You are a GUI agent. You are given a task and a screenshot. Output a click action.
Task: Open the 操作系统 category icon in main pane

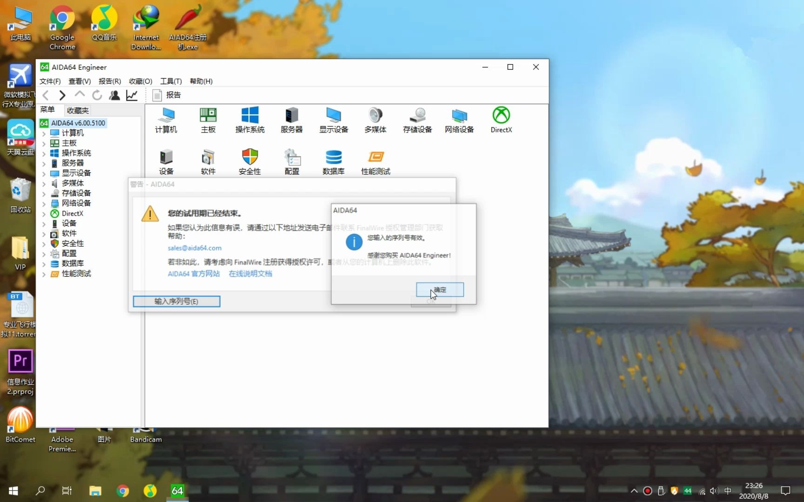[250, 120]
